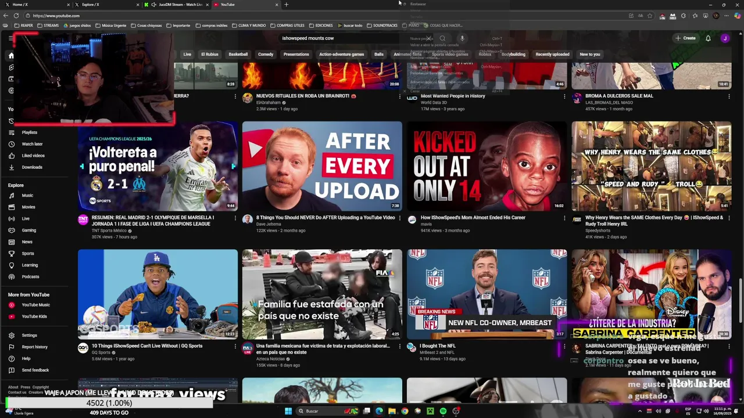Open Liked videos in sidebar
Screen dimensions: 744x418
33,156
